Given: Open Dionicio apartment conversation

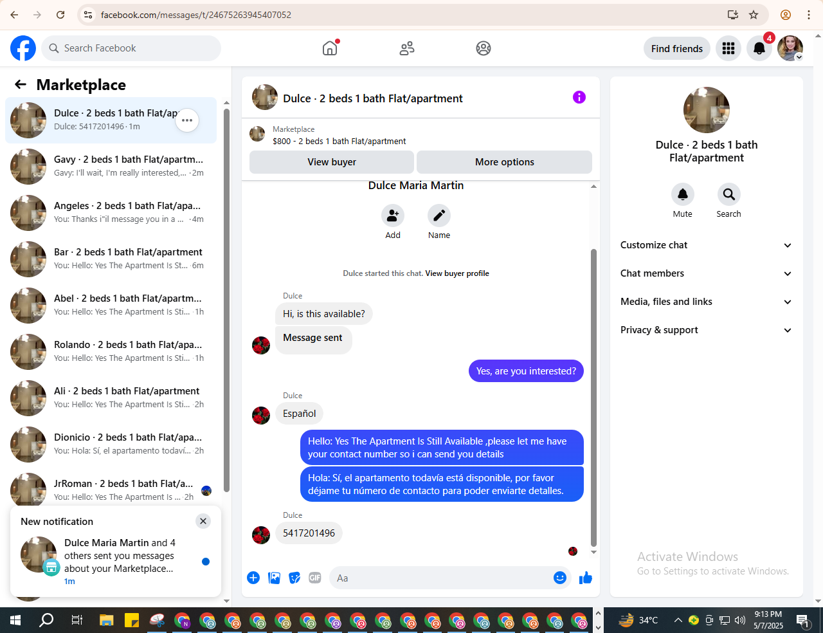Looking at the screenshot, I should 111,445.
